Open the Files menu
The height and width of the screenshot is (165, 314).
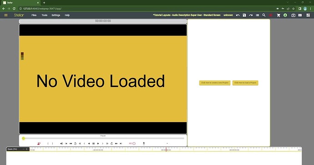[34, 15]
